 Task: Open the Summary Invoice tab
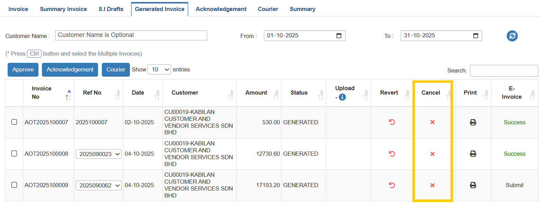63,9
